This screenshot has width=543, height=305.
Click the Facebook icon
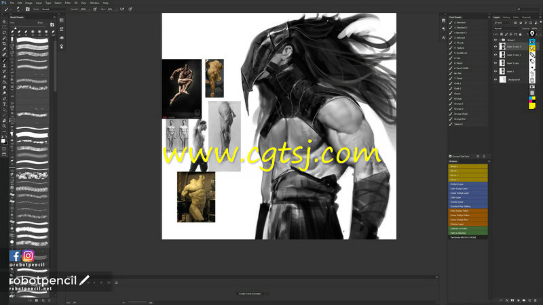[15, 256]
